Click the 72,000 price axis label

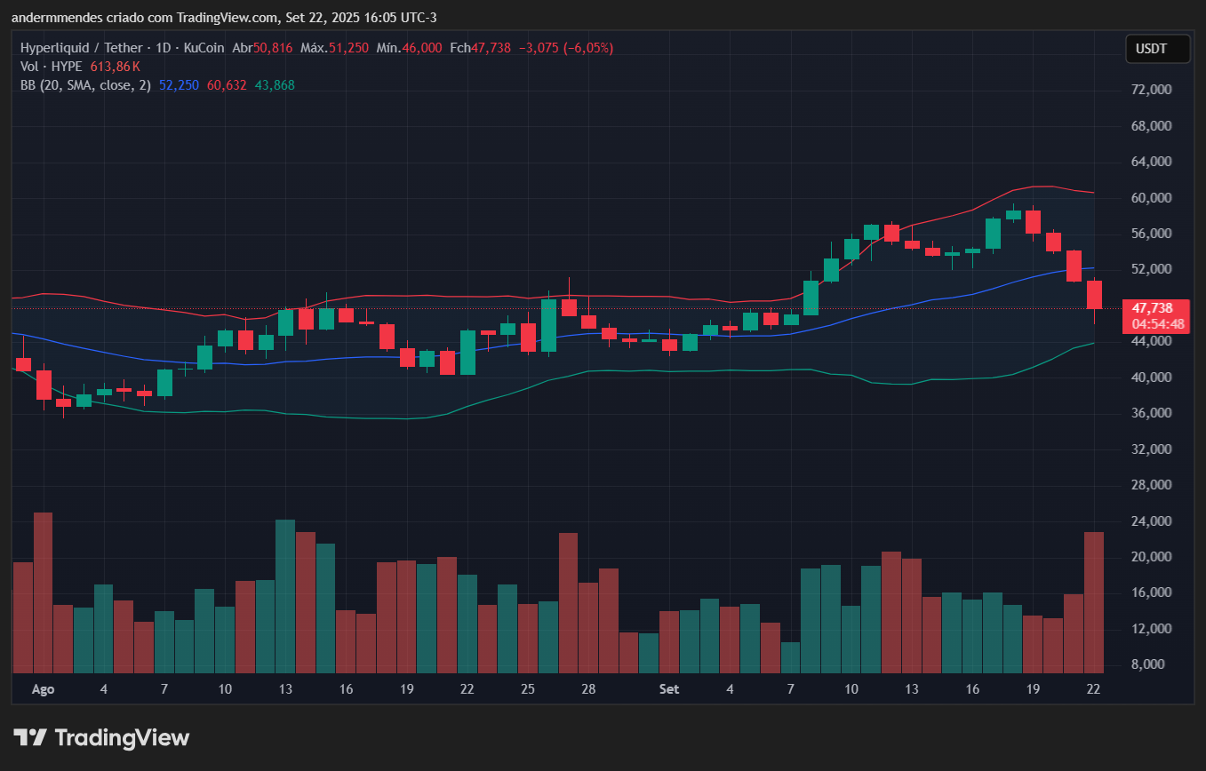(1150, 91)
